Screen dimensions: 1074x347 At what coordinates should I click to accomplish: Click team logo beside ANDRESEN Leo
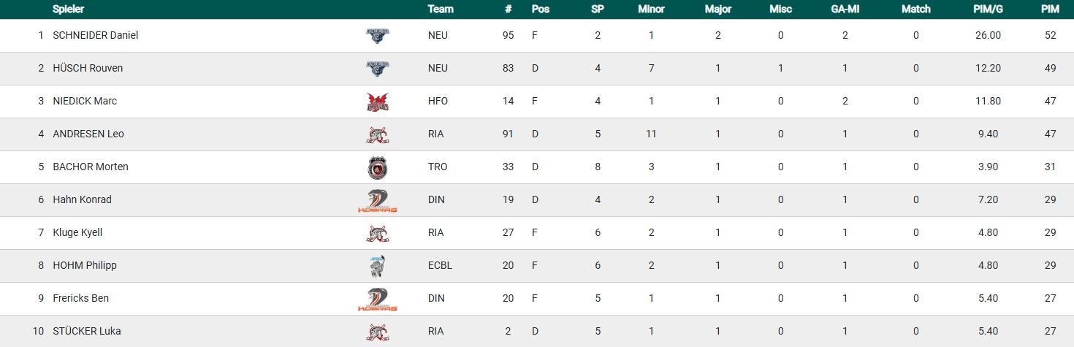pos(377,134)
